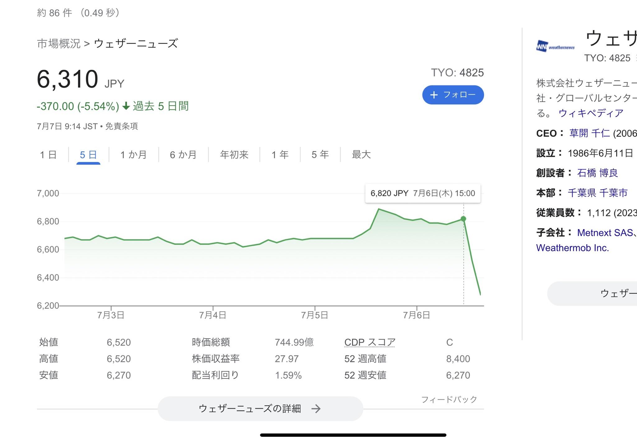Open ウィキペディア link in company description
This screenshot has height=437, width=637.
591,113
